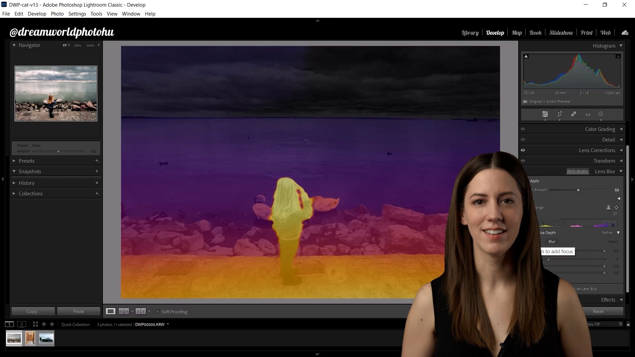Screen dimensions: 635x357
Task: Toggle Color Grading panel visibility eye
Action: click(523, 129)
